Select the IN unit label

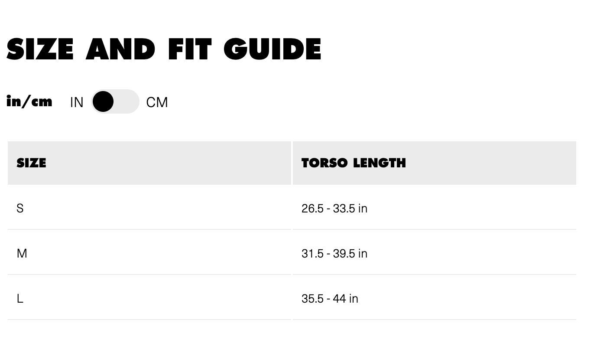[x=77, y=102]
